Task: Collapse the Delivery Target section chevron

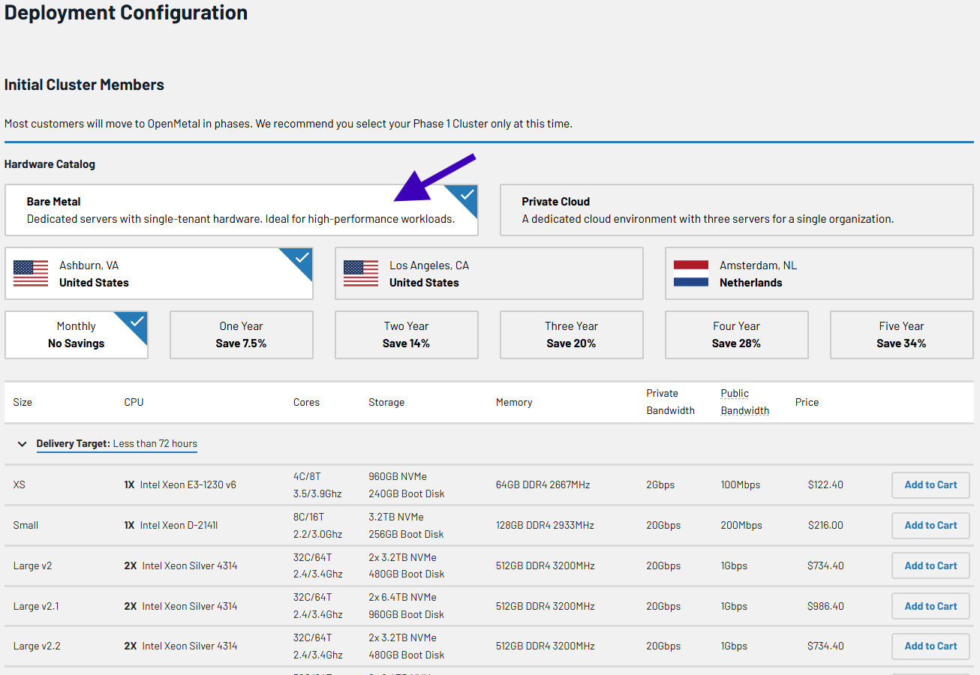Action: point(23,444)
